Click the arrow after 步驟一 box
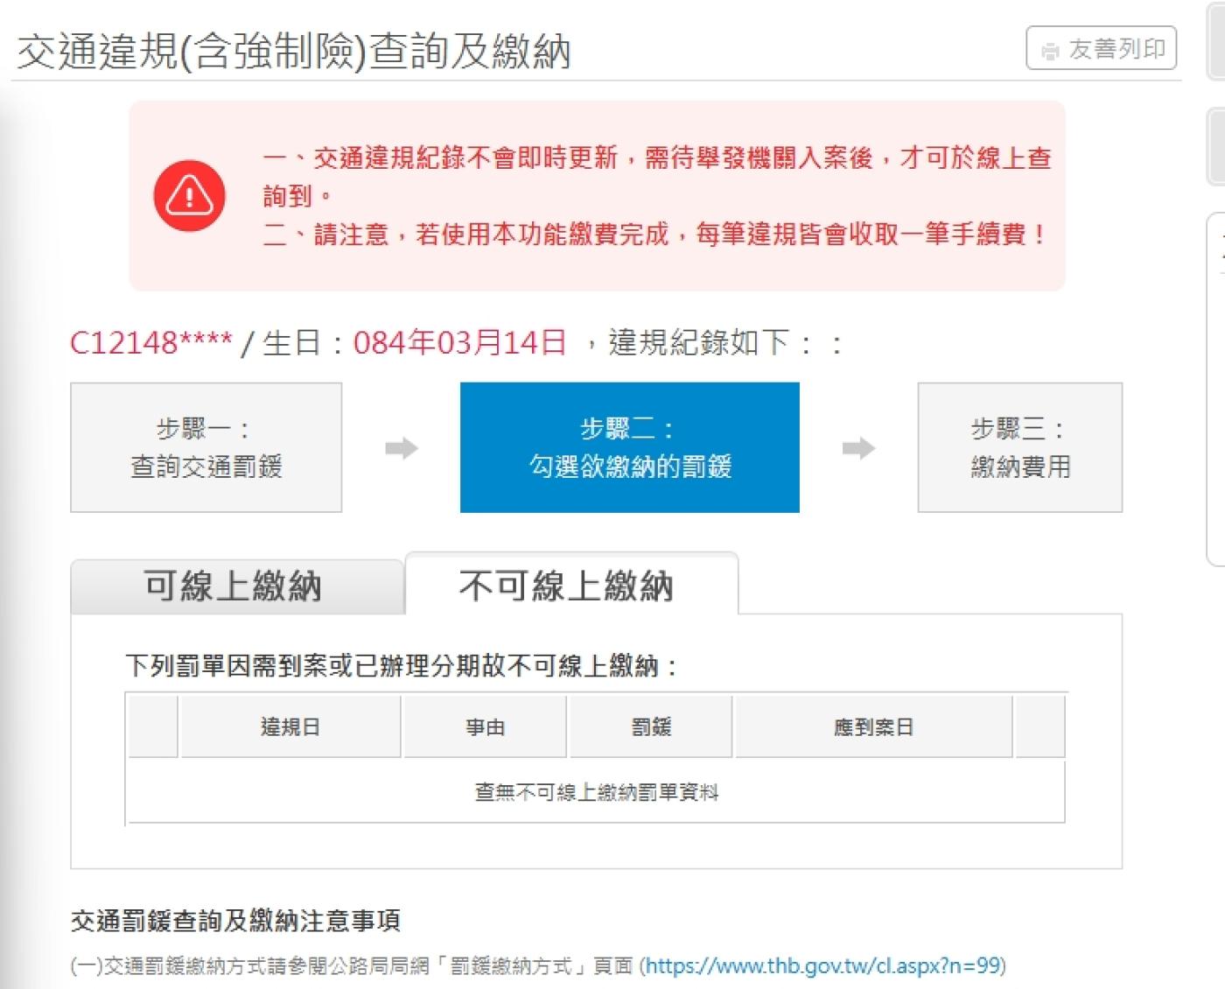This screenshot has width=1225, height=989. click(x=402, y=448)
